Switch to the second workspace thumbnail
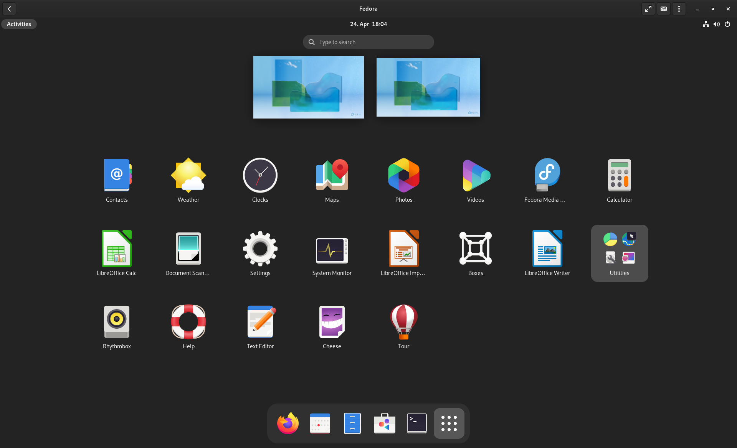Image resolution: width=737 pixels, height=448 pixels. click(x=428, y=87)
